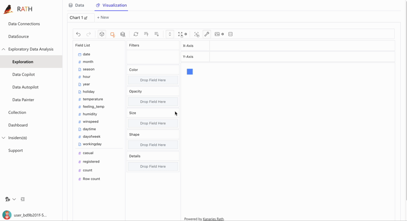The width and height of the screenshot is (407, 221).
Task: Select the temperature field in Field List
Action: [93, 99]
